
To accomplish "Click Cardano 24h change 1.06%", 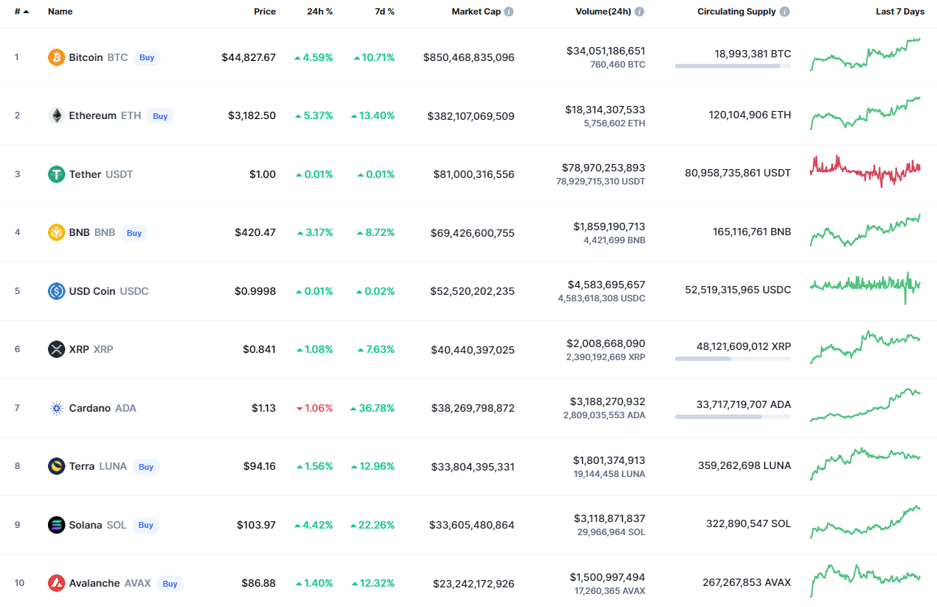I will point(314,408).
